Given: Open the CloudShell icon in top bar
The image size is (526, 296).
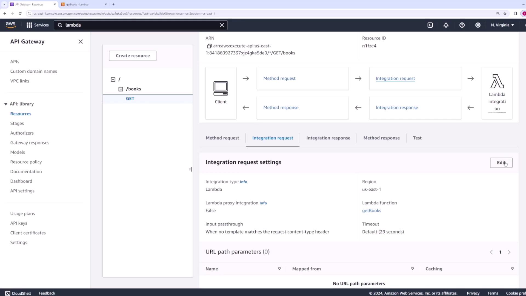Looking at the screenshot, I should click(430, 25).
